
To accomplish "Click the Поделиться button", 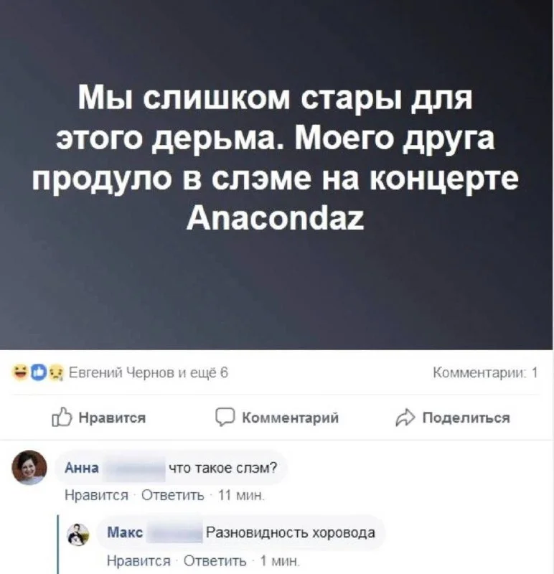I will tap(466, 418).
